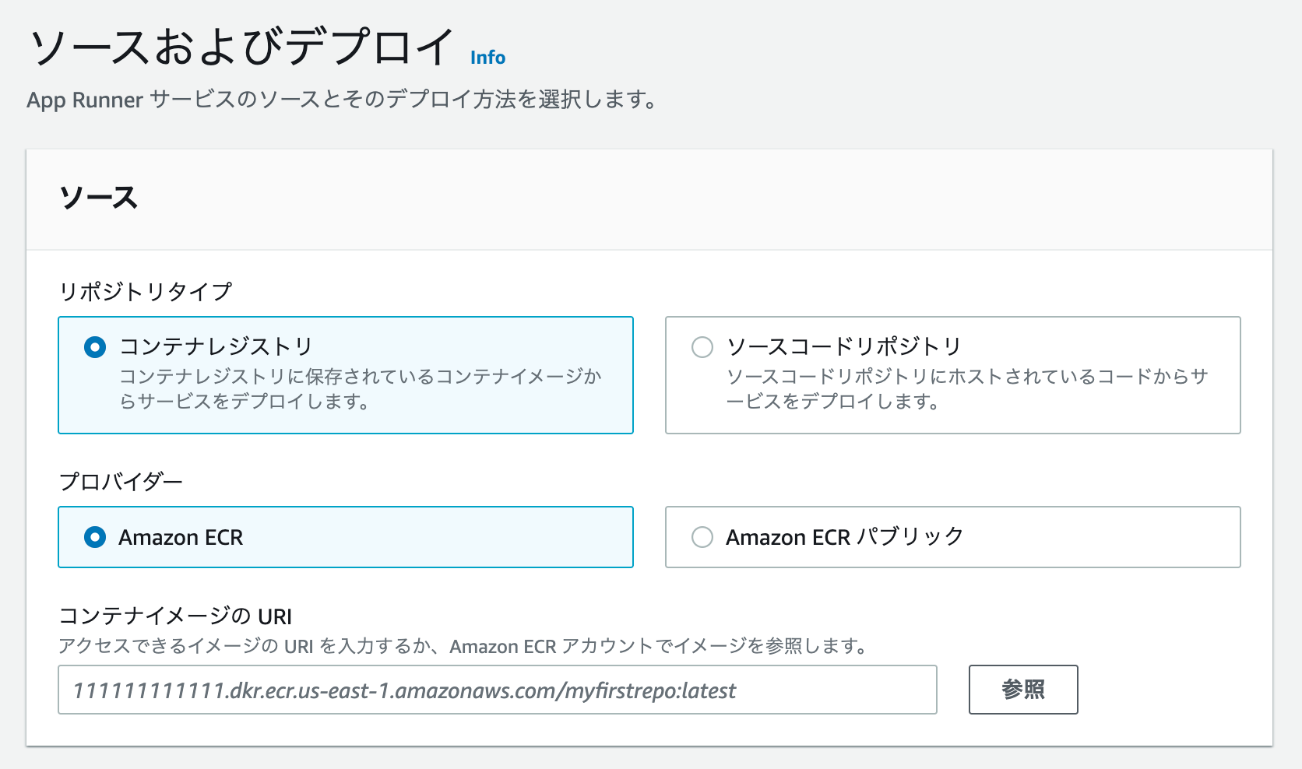Click the ソースコードリポジトリ tile title text
This screenshot has width=1302, height=769.
pos(844,346)
